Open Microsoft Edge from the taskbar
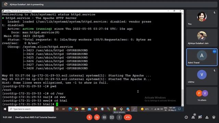The image size is (219, 123). pyautogui.click(x=70, y=109)
